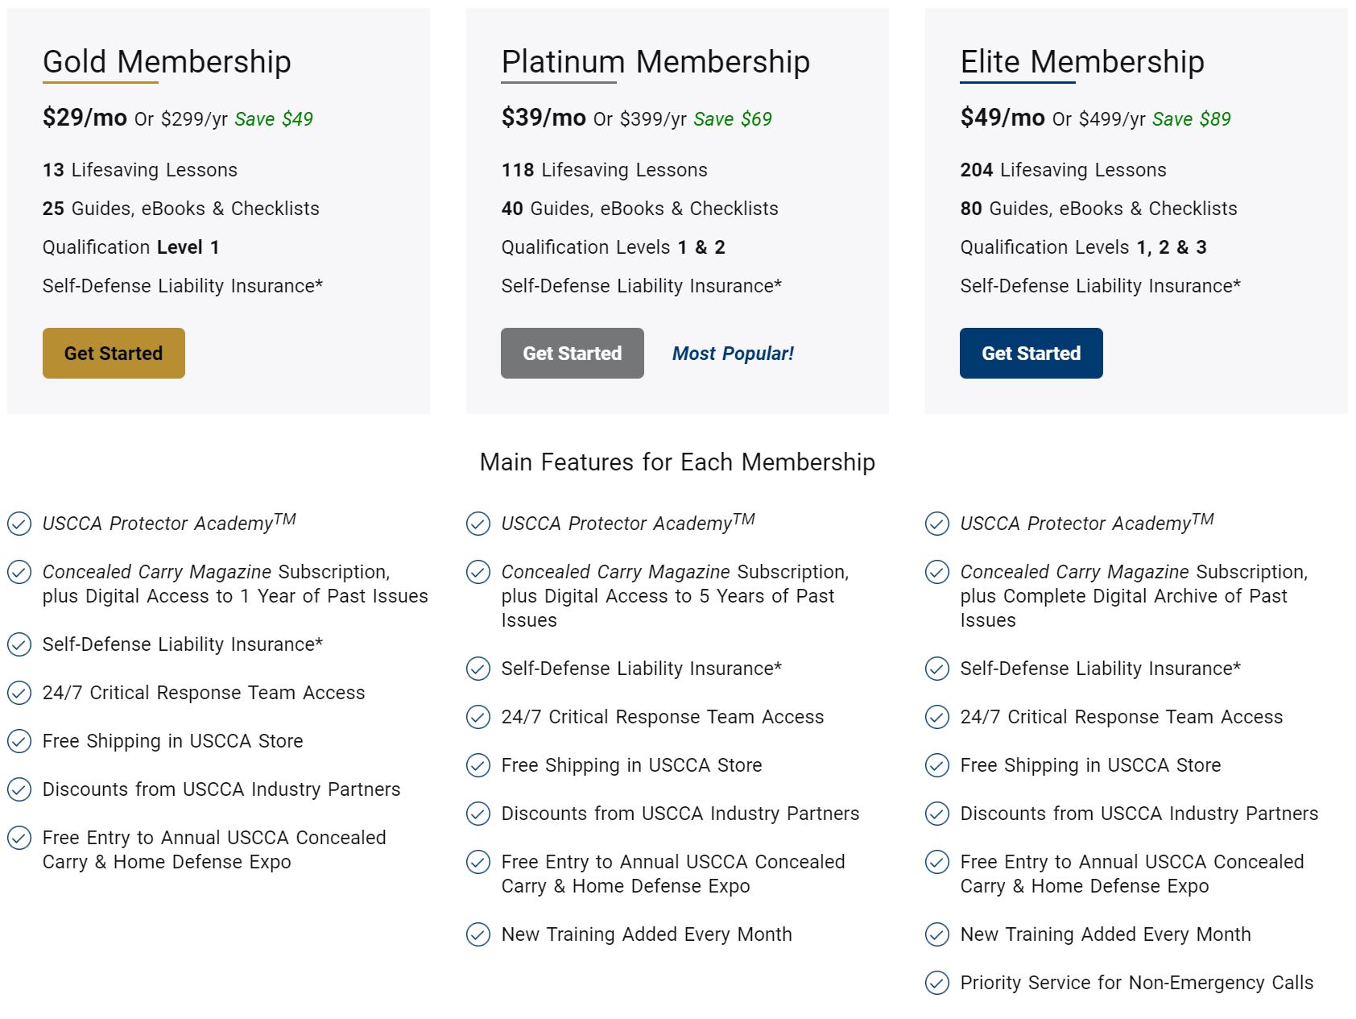
Task: Click the Gold Membership heading
Action: point(167,62)
